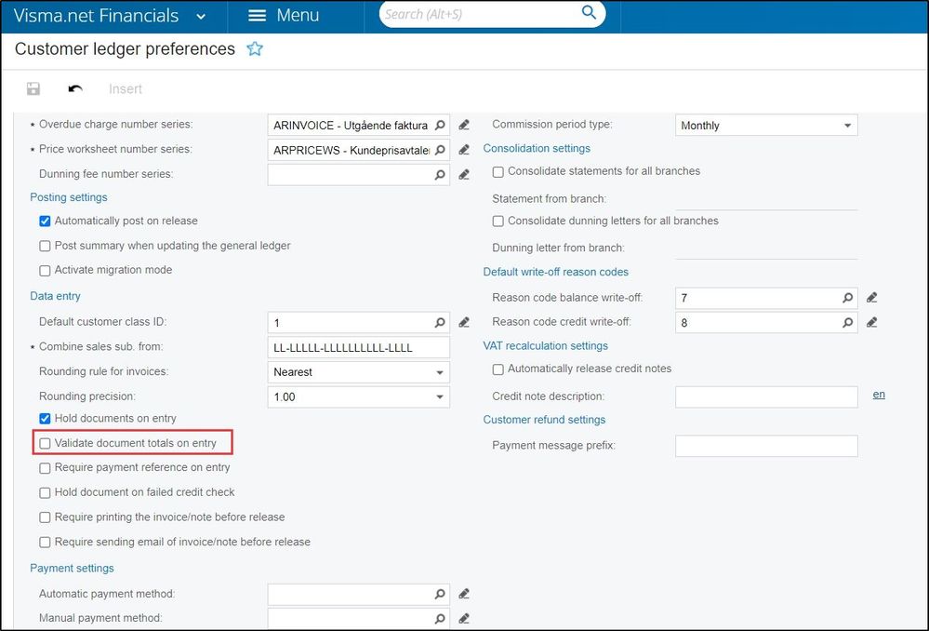The width and height of the screenshot is (929, 631).
Task: Expand Visma.net Financials app switcher
Action: [201, 17]
